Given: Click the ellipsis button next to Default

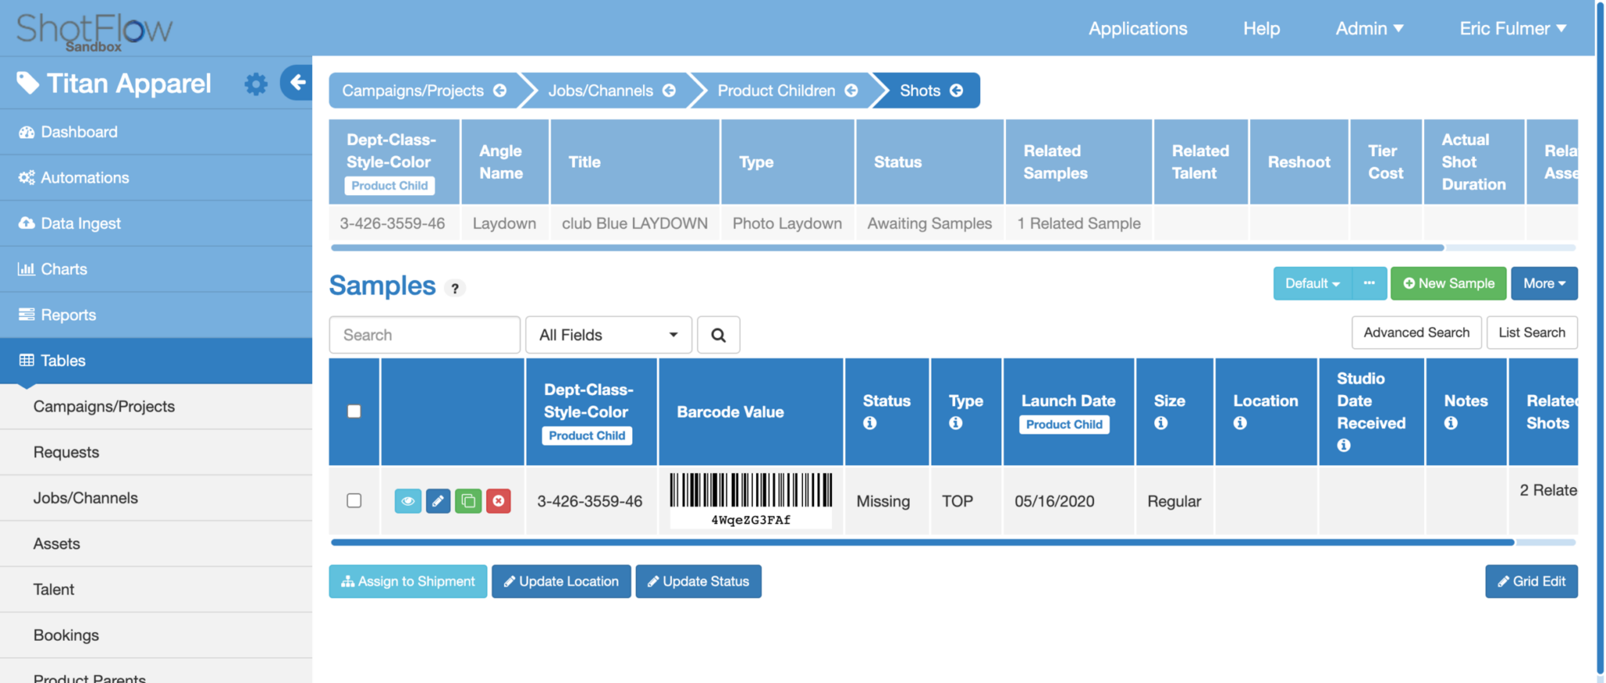Looking at the screenshot, I should pyautogui.click(x=1369, y=283).
